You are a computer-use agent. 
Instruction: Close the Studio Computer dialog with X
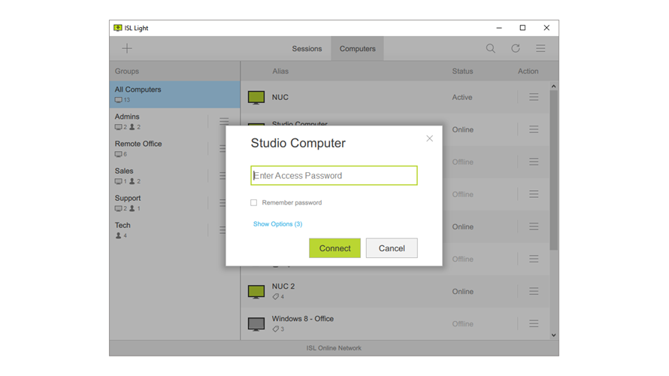click(x=429, y=138)
